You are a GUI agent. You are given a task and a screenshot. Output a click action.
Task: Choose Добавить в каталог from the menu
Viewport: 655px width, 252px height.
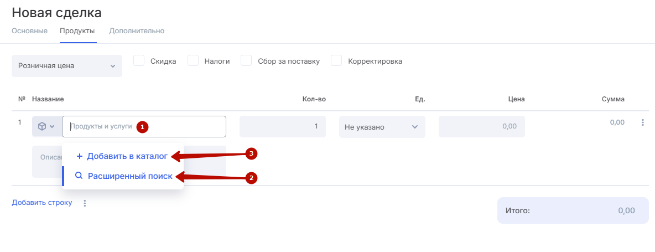point(127,156)
